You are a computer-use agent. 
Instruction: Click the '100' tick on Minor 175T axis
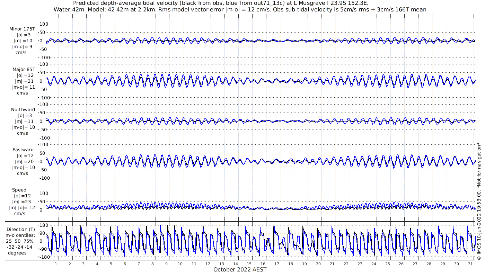click(x=44, y=24)
